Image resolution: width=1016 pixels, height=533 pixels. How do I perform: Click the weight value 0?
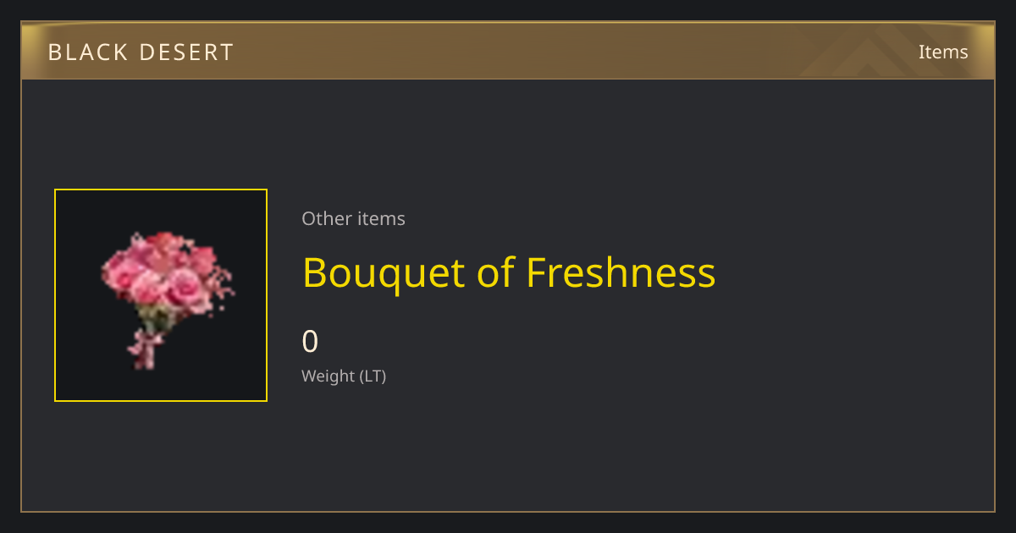tap(311, 342)
